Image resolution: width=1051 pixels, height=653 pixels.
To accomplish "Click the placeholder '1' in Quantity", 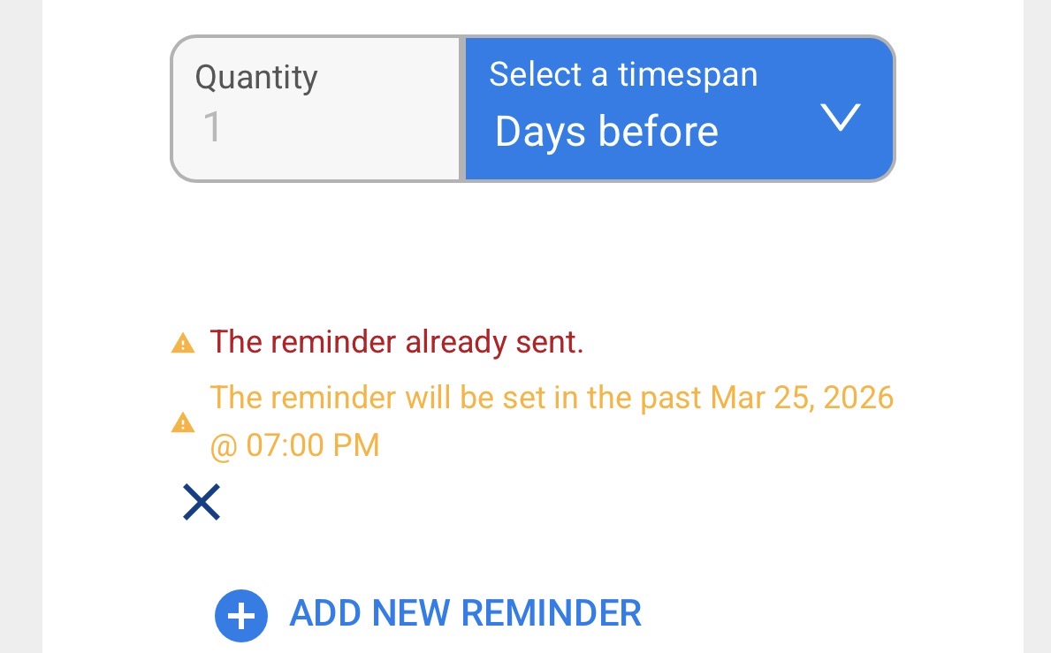I will [x=212, y=128].
